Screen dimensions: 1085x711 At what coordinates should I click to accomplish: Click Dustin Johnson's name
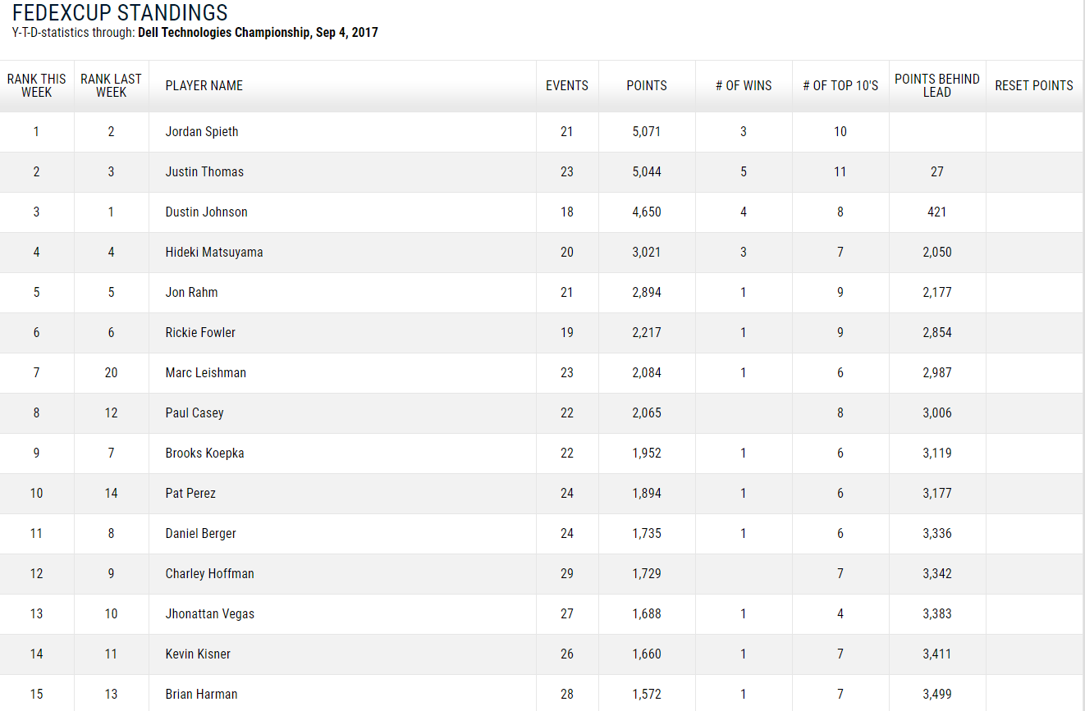[x=206, y=212]
